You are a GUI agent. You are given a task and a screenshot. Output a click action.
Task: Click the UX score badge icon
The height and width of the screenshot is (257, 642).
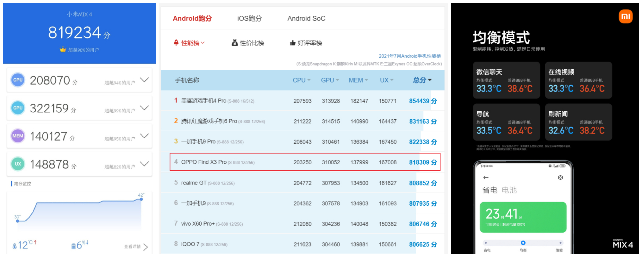point(18,164)
